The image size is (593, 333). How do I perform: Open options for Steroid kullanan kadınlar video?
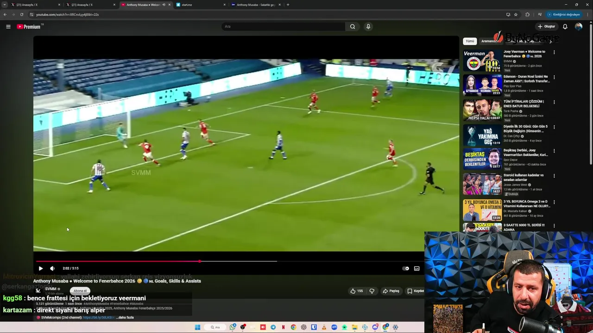click(554, 176)
